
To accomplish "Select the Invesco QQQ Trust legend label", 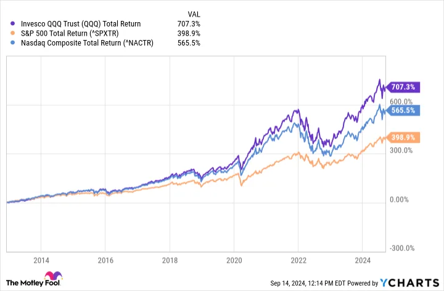I will click(x=81, y=24).
